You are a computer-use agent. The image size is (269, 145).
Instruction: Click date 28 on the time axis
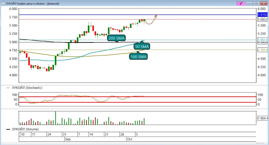point(122,134)
